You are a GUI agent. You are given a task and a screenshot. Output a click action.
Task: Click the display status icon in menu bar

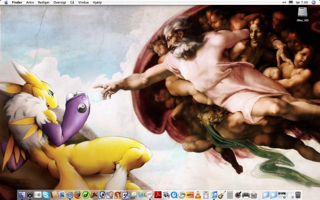pyautogui.click(x=291, y=3)
